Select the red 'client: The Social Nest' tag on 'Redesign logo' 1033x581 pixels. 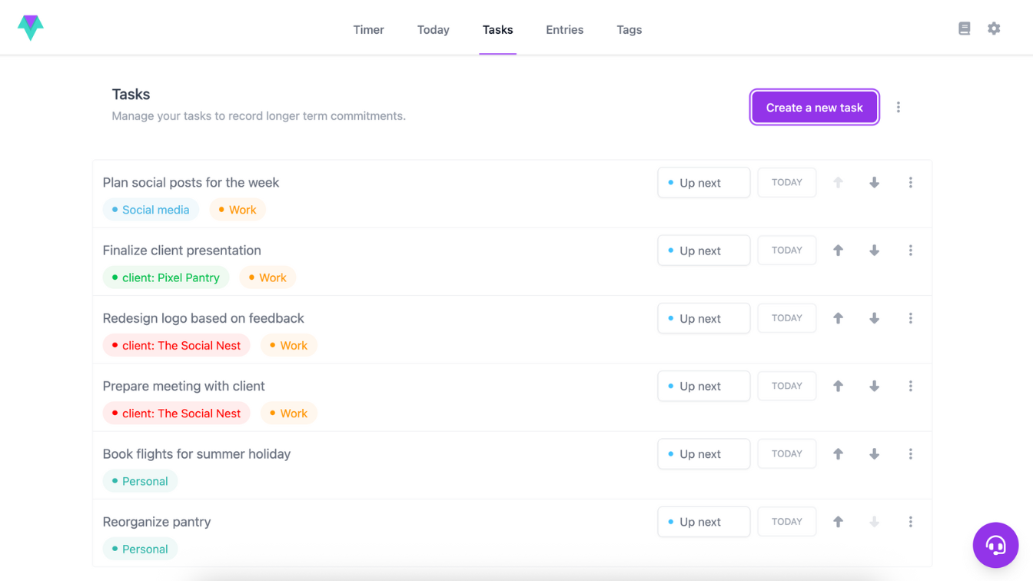pos(177,346)
